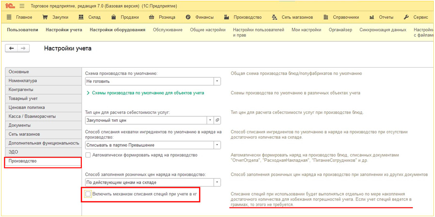Click the По действующим ценам на складе field
Image resolution: width=435 pixels, height=217 pixels.
[x=149, y=182]
